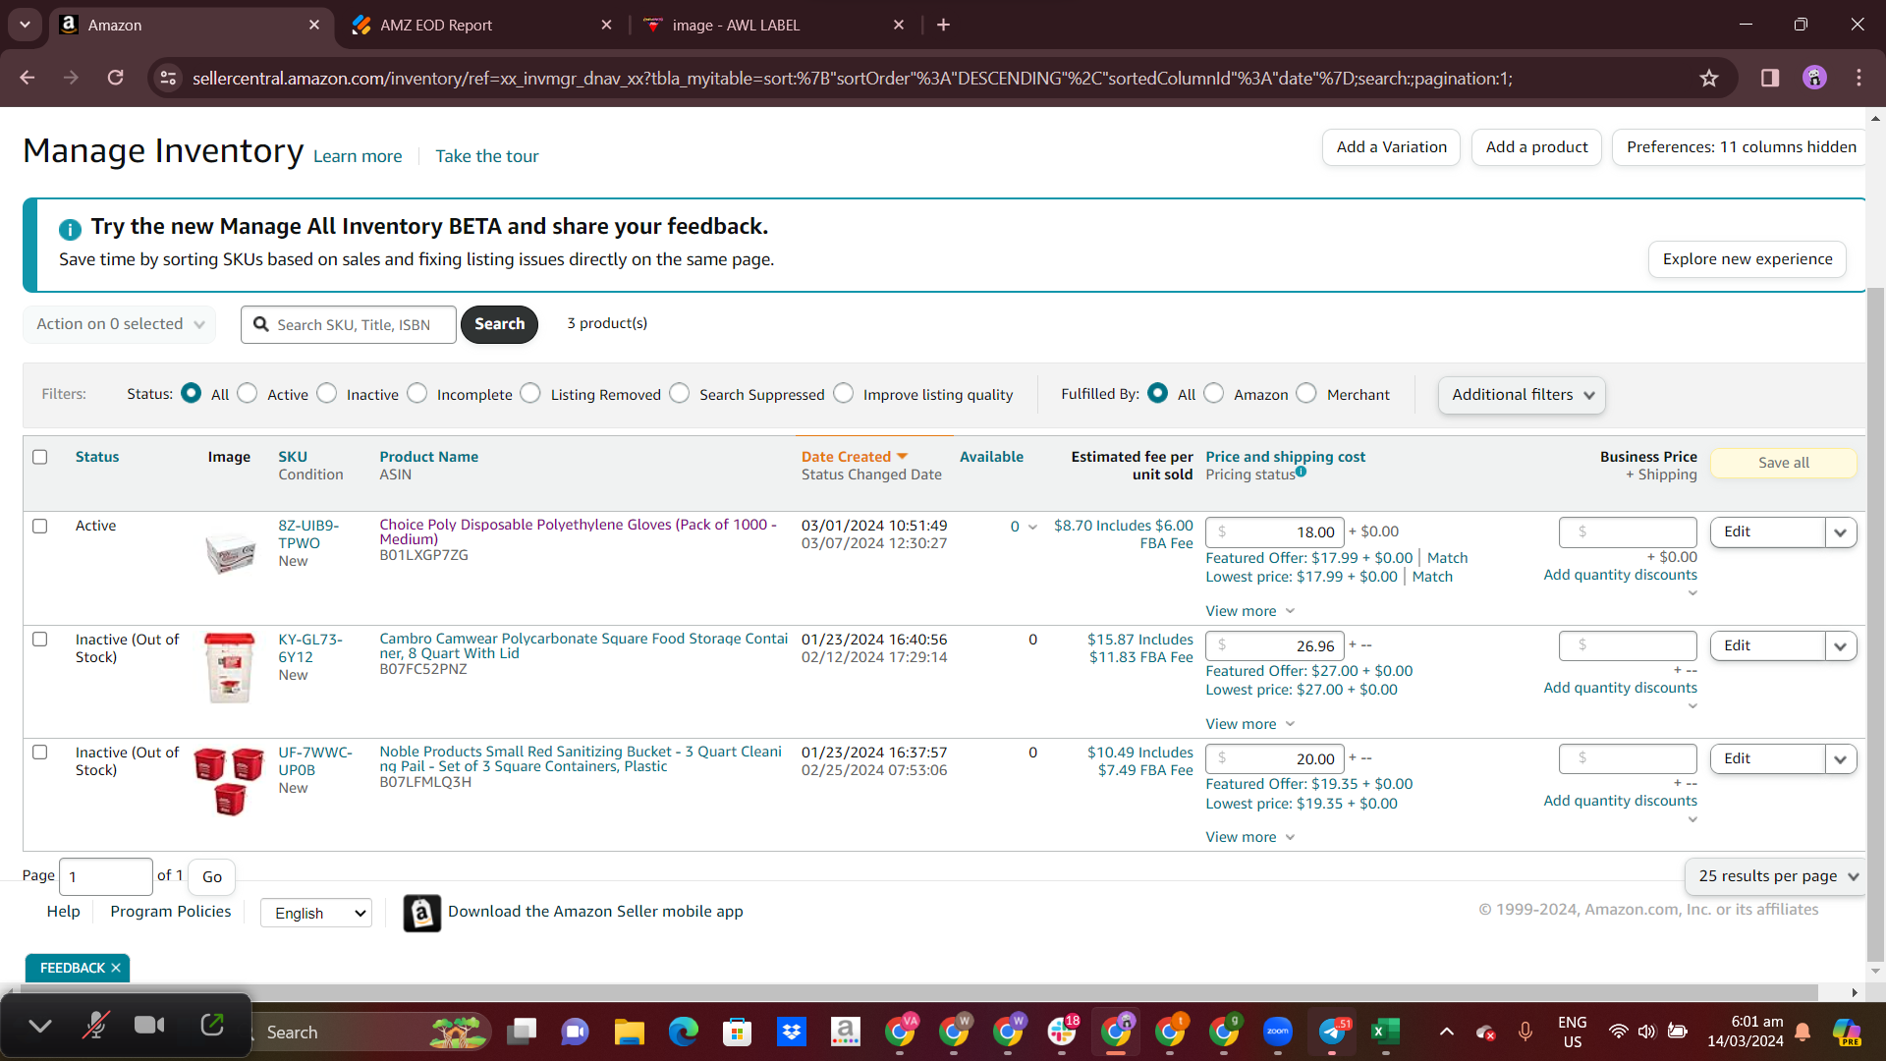This screenshot has height=1061, width=1886.
Task: Open the English language dropdown
Action: pyautogui.click(x=316, y=914)
